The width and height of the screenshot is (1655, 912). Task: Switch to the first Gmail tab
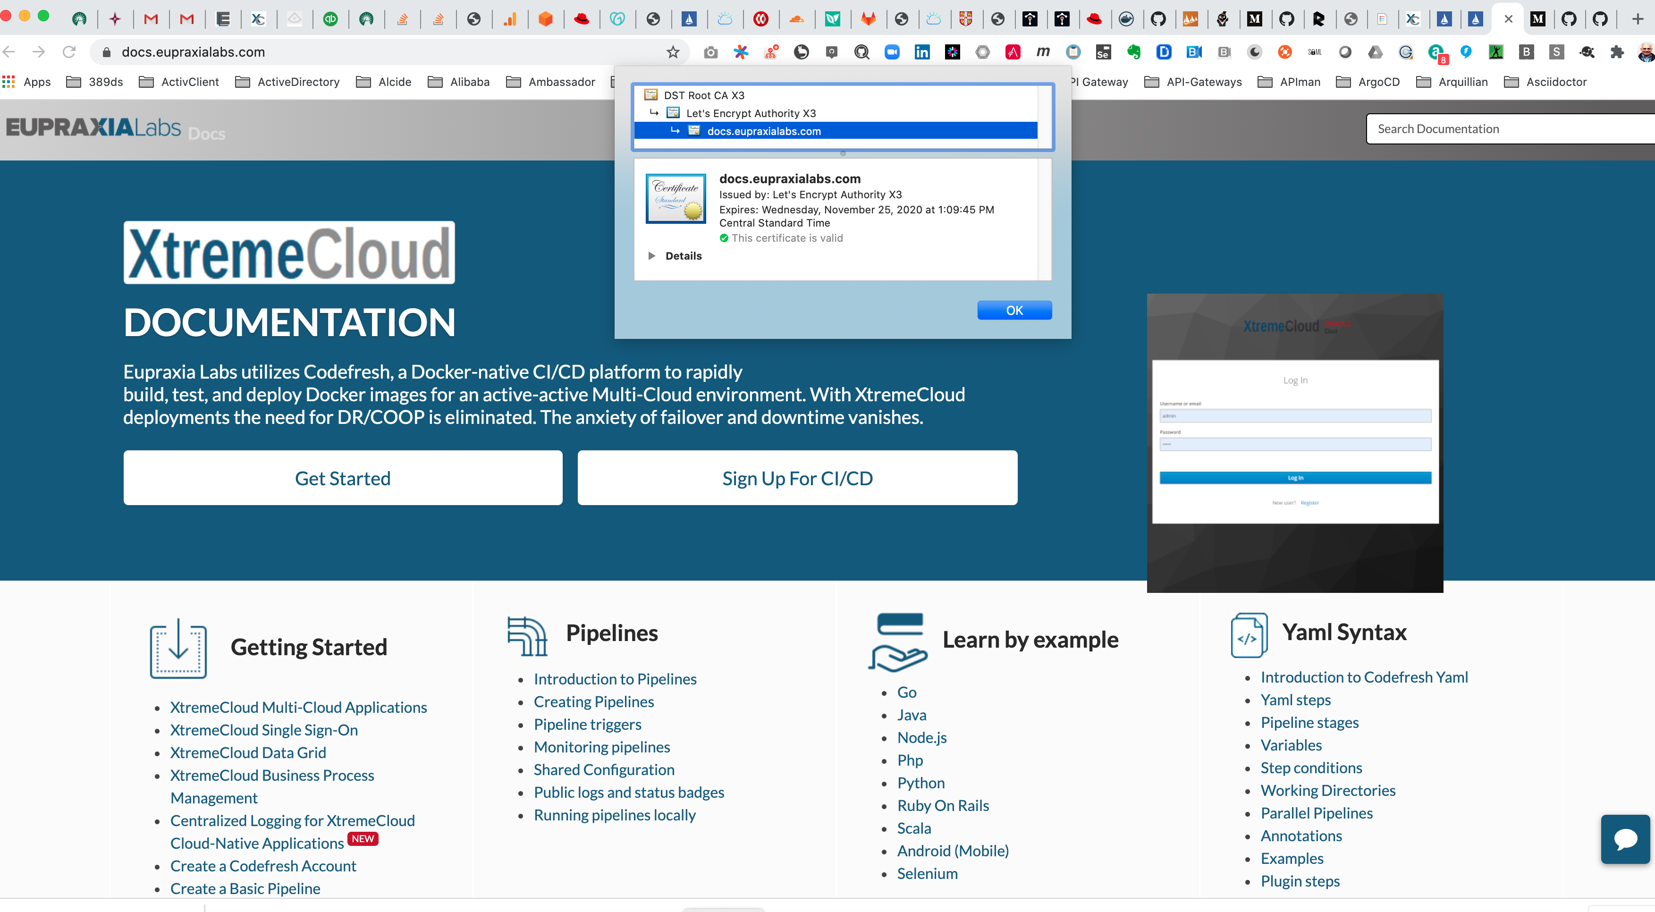pyautogui.click(x=151, y=18)
